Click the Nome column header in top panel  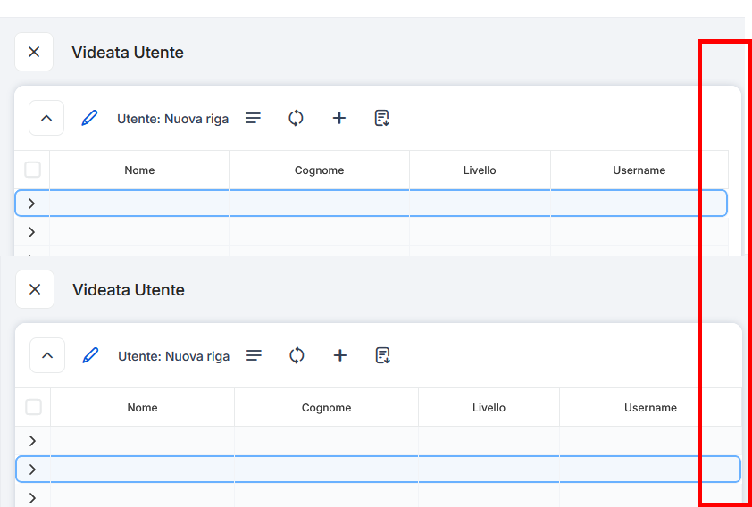coord(139,170)
